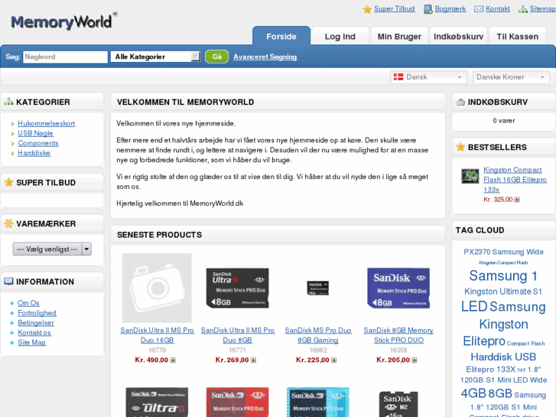Image resolution: width=556 pixels, height=417 pixels.
Task: Open the Super Tilbud header link
Action: tap(395, 9)
